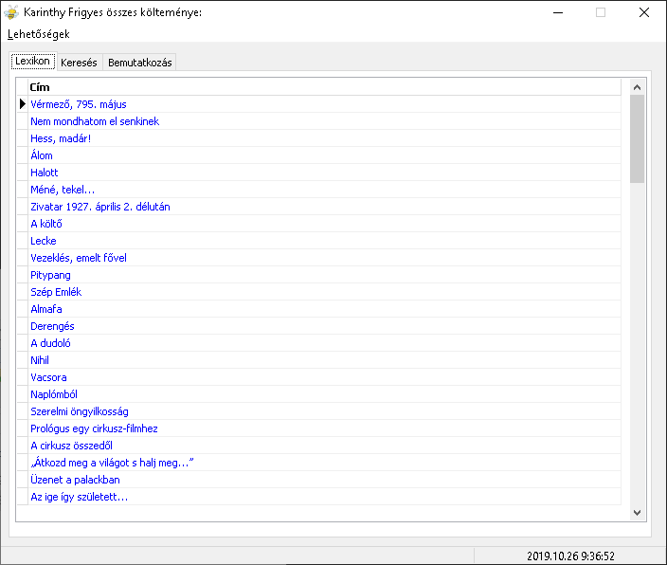Select the poem 'Pitypang'
This screenshot has height=565, width=667.
(325, 275)
